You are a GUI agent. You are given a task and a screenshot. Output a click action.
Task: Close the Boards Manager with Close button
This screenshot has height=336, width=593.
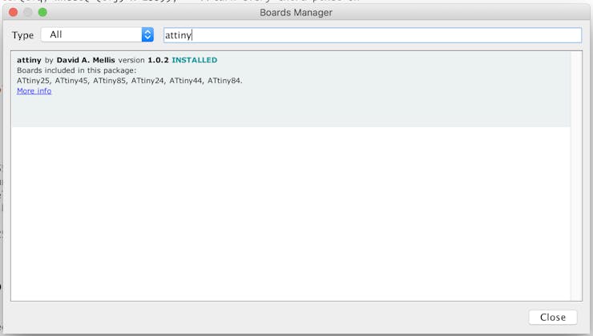pos(553,317)
